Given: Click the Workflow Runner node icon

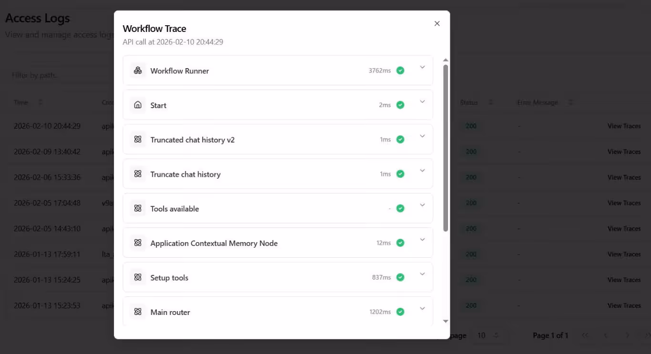Looking at the screenshot, I should pos(138,71).
